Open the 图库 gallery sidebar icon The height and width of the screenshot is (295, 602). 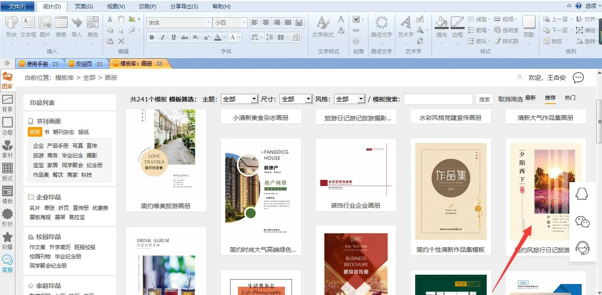[x=7, y=80]
